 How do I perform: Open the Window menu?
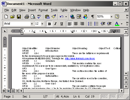point(75,10)
